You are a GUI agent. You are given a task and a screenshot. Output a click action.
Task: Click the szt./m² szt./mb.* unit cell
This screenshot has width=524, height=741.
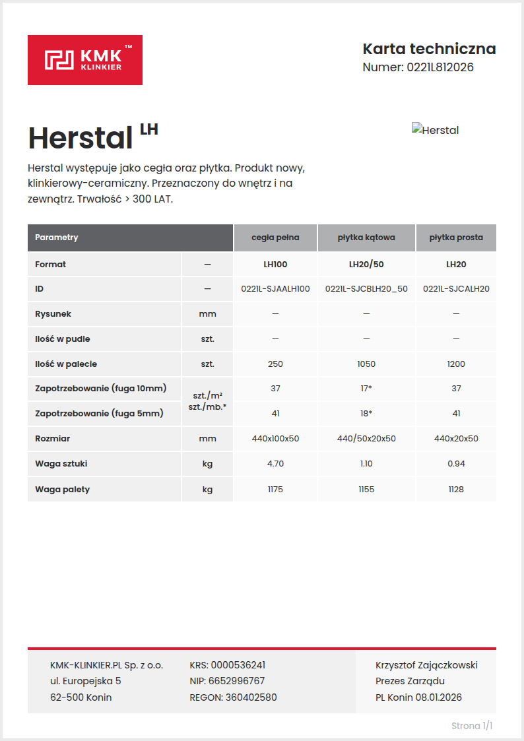click(x=207, y=401)
